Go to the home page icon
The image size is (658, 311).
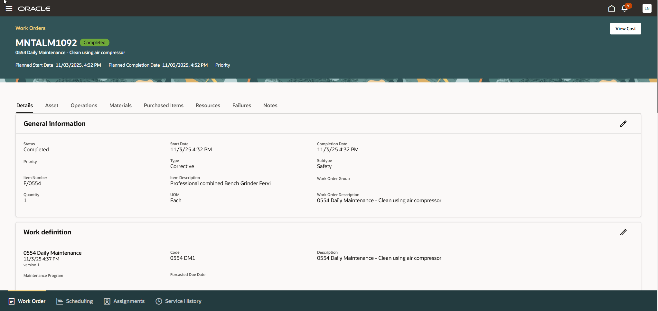612,8
